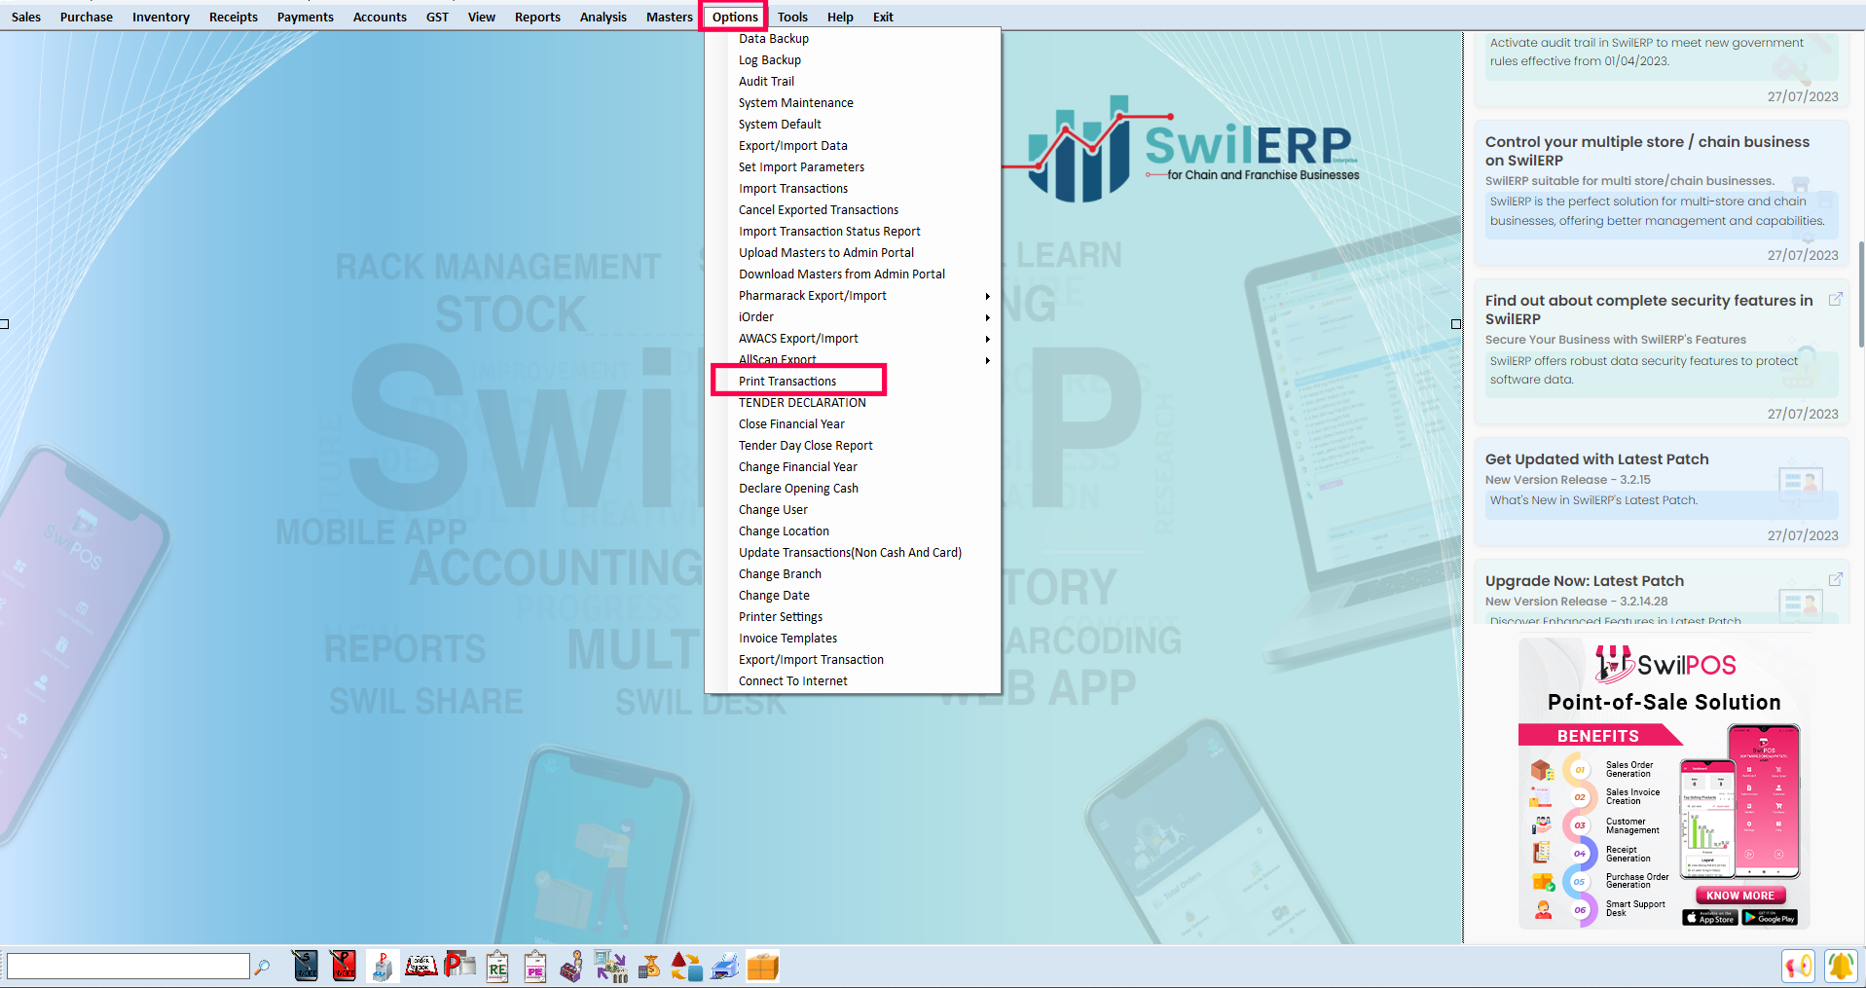Select Change User menu entry

coord(773,510)
